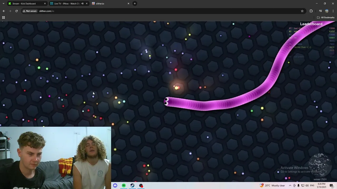Click the leaderboard score 13996

[x=332, y=28]
